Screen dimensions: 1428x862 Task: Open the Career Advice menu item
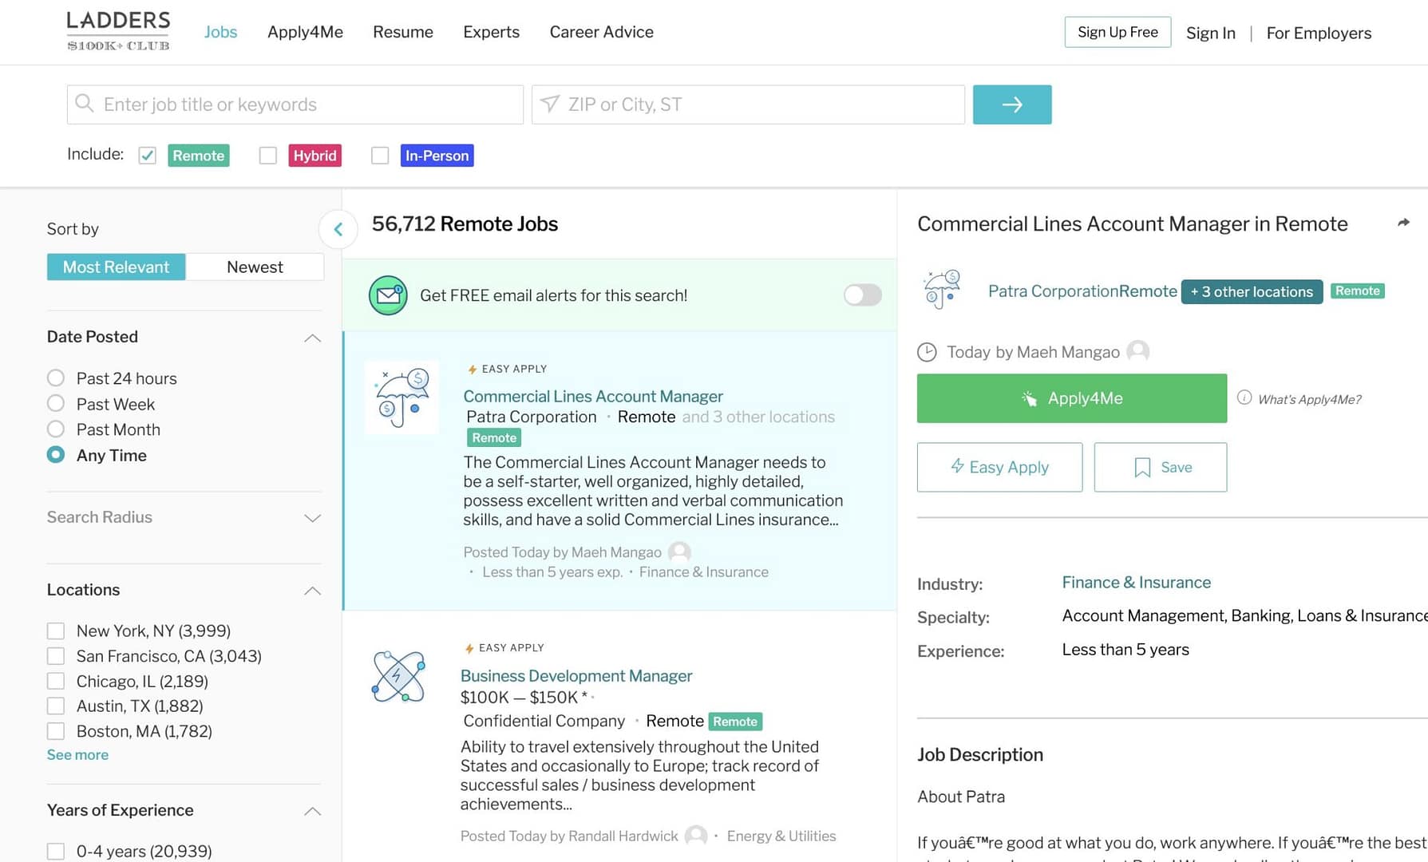[x=601, y=32]
